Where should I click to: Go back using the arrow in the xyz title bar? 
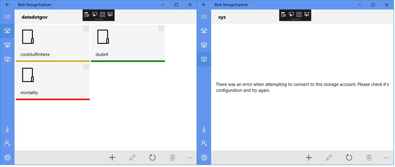point(204,5)
